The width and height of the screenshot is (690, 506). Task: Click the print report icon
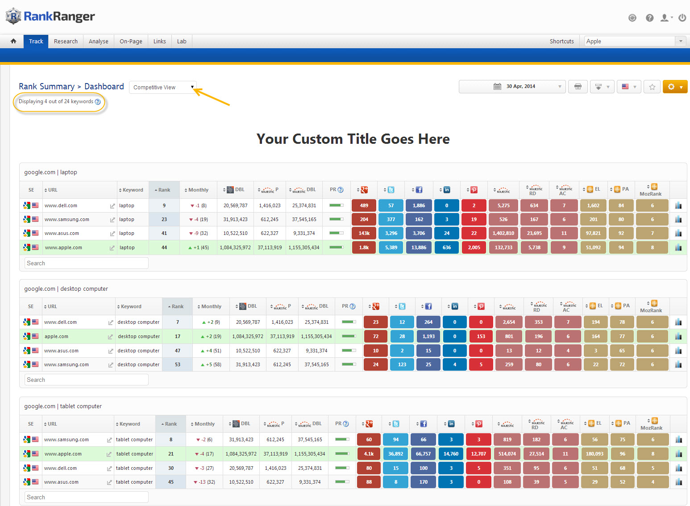coord(578,87)
